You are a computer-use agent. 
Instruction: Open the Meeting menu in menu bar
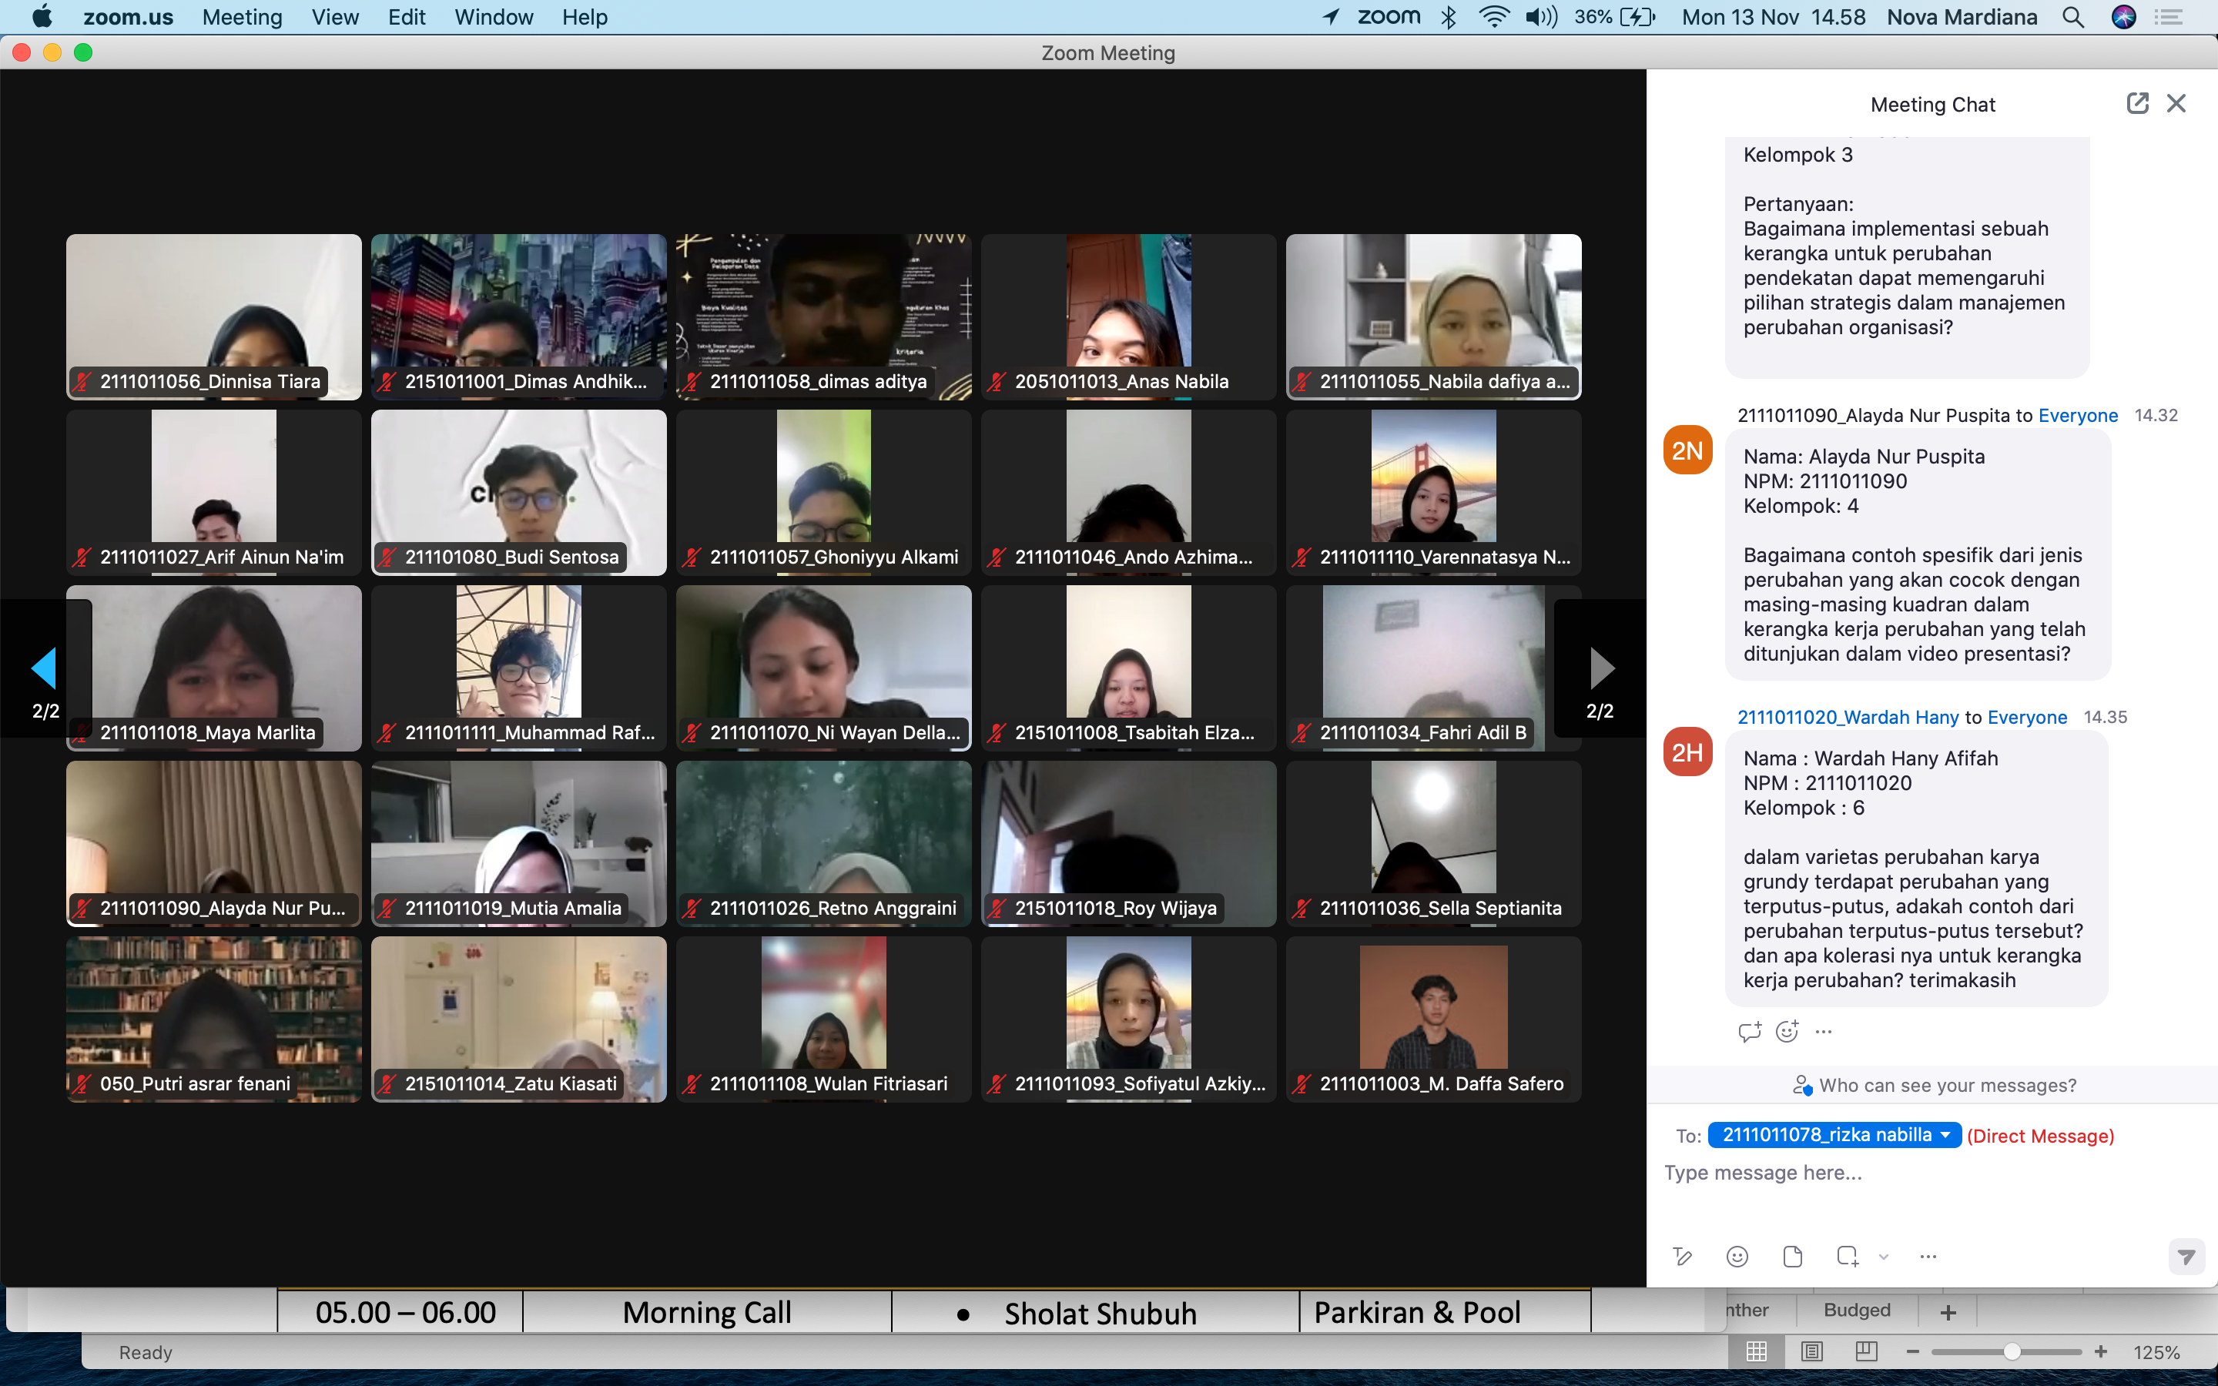tap(242, 16)
